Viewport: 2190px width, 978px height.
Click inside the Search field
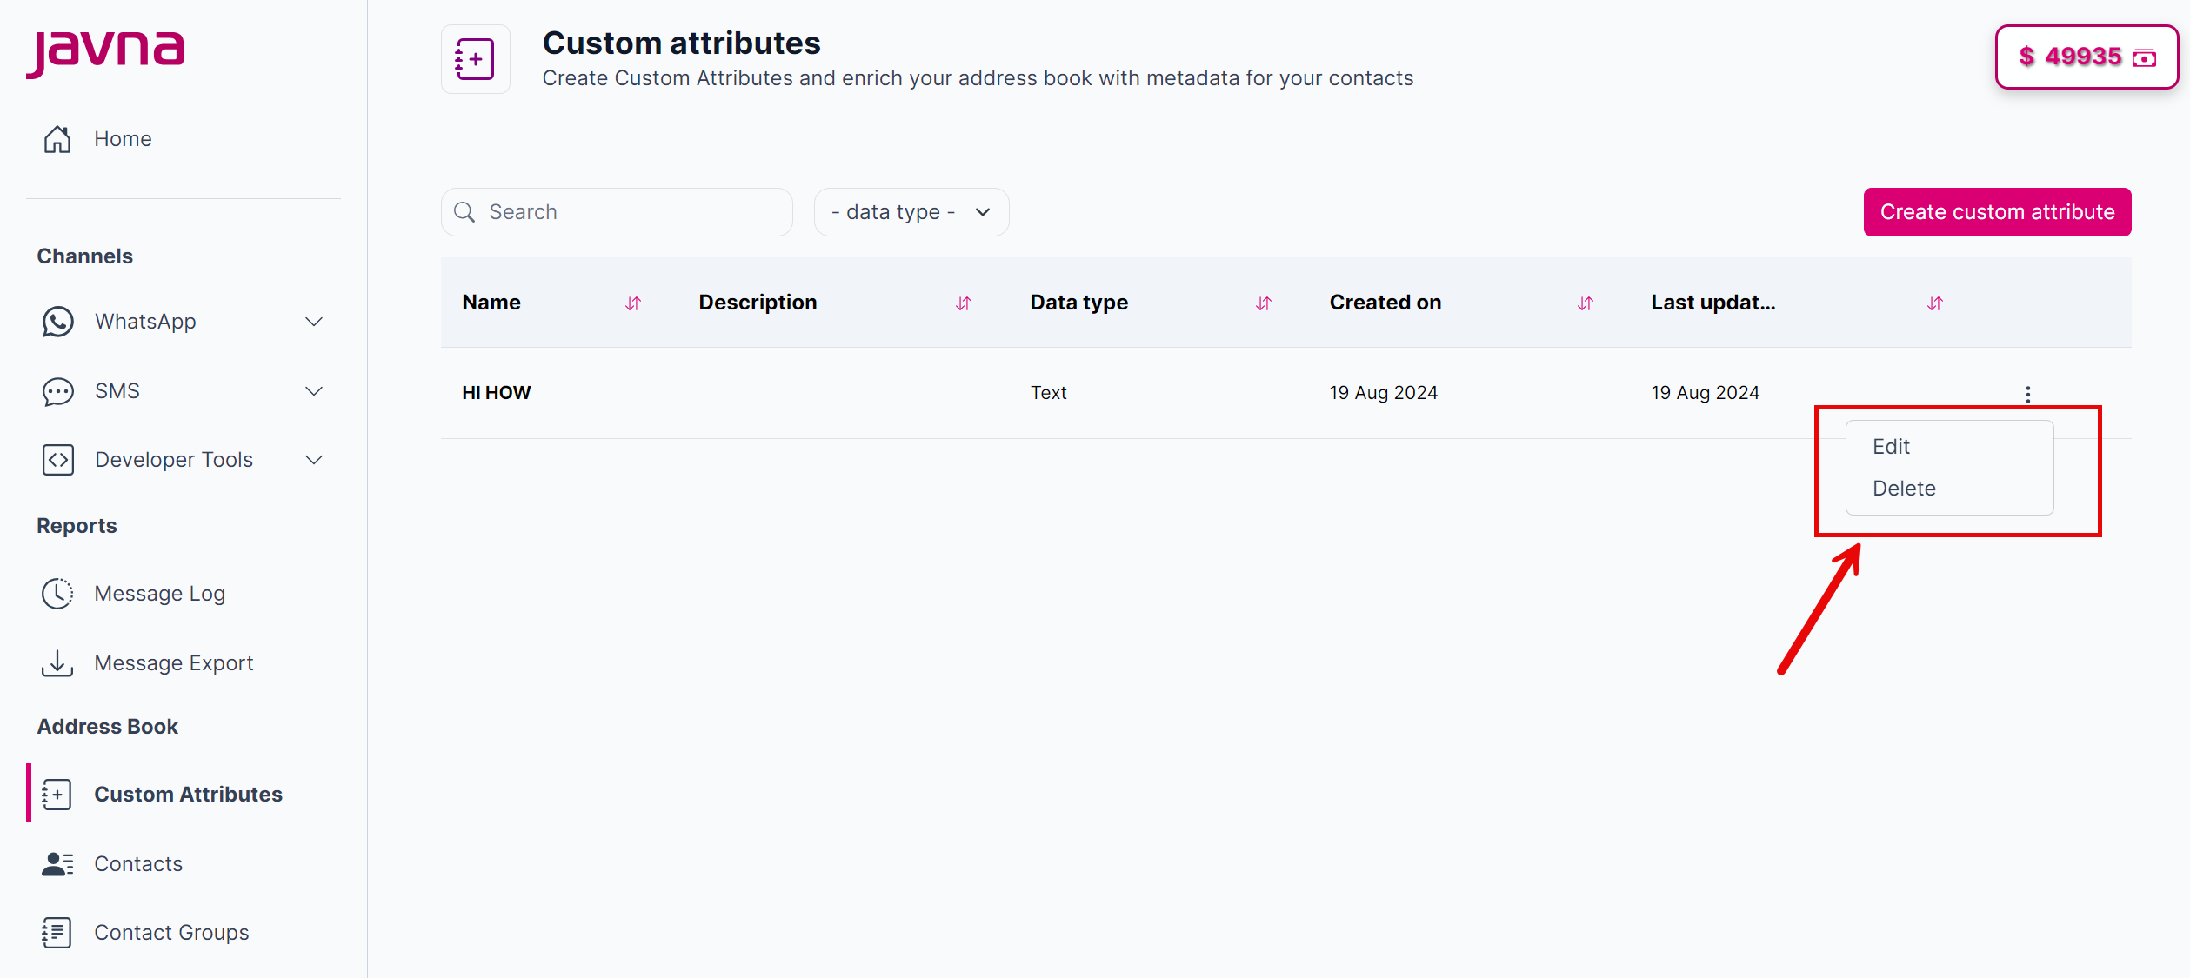point(617,211)
